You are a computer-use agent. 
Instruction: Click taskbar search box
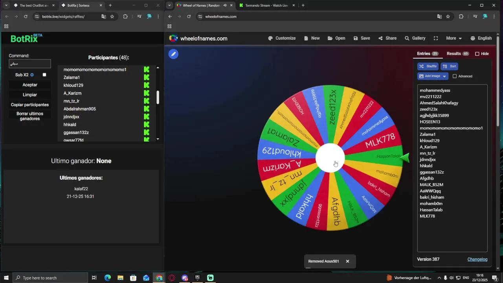(50, 278)
